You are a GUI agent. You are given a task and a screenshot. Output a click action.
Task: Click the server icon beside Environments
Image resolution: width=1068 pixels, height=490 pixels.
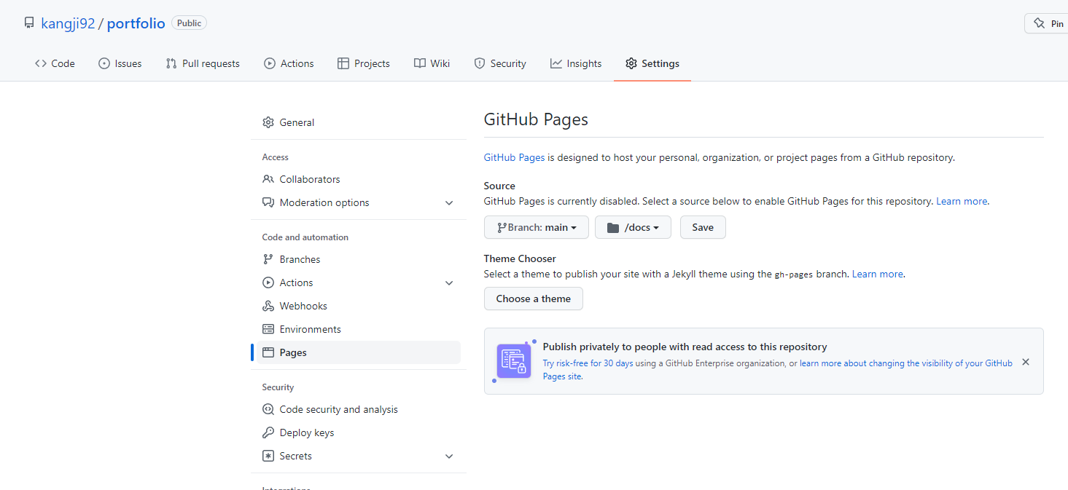[268, 329]
